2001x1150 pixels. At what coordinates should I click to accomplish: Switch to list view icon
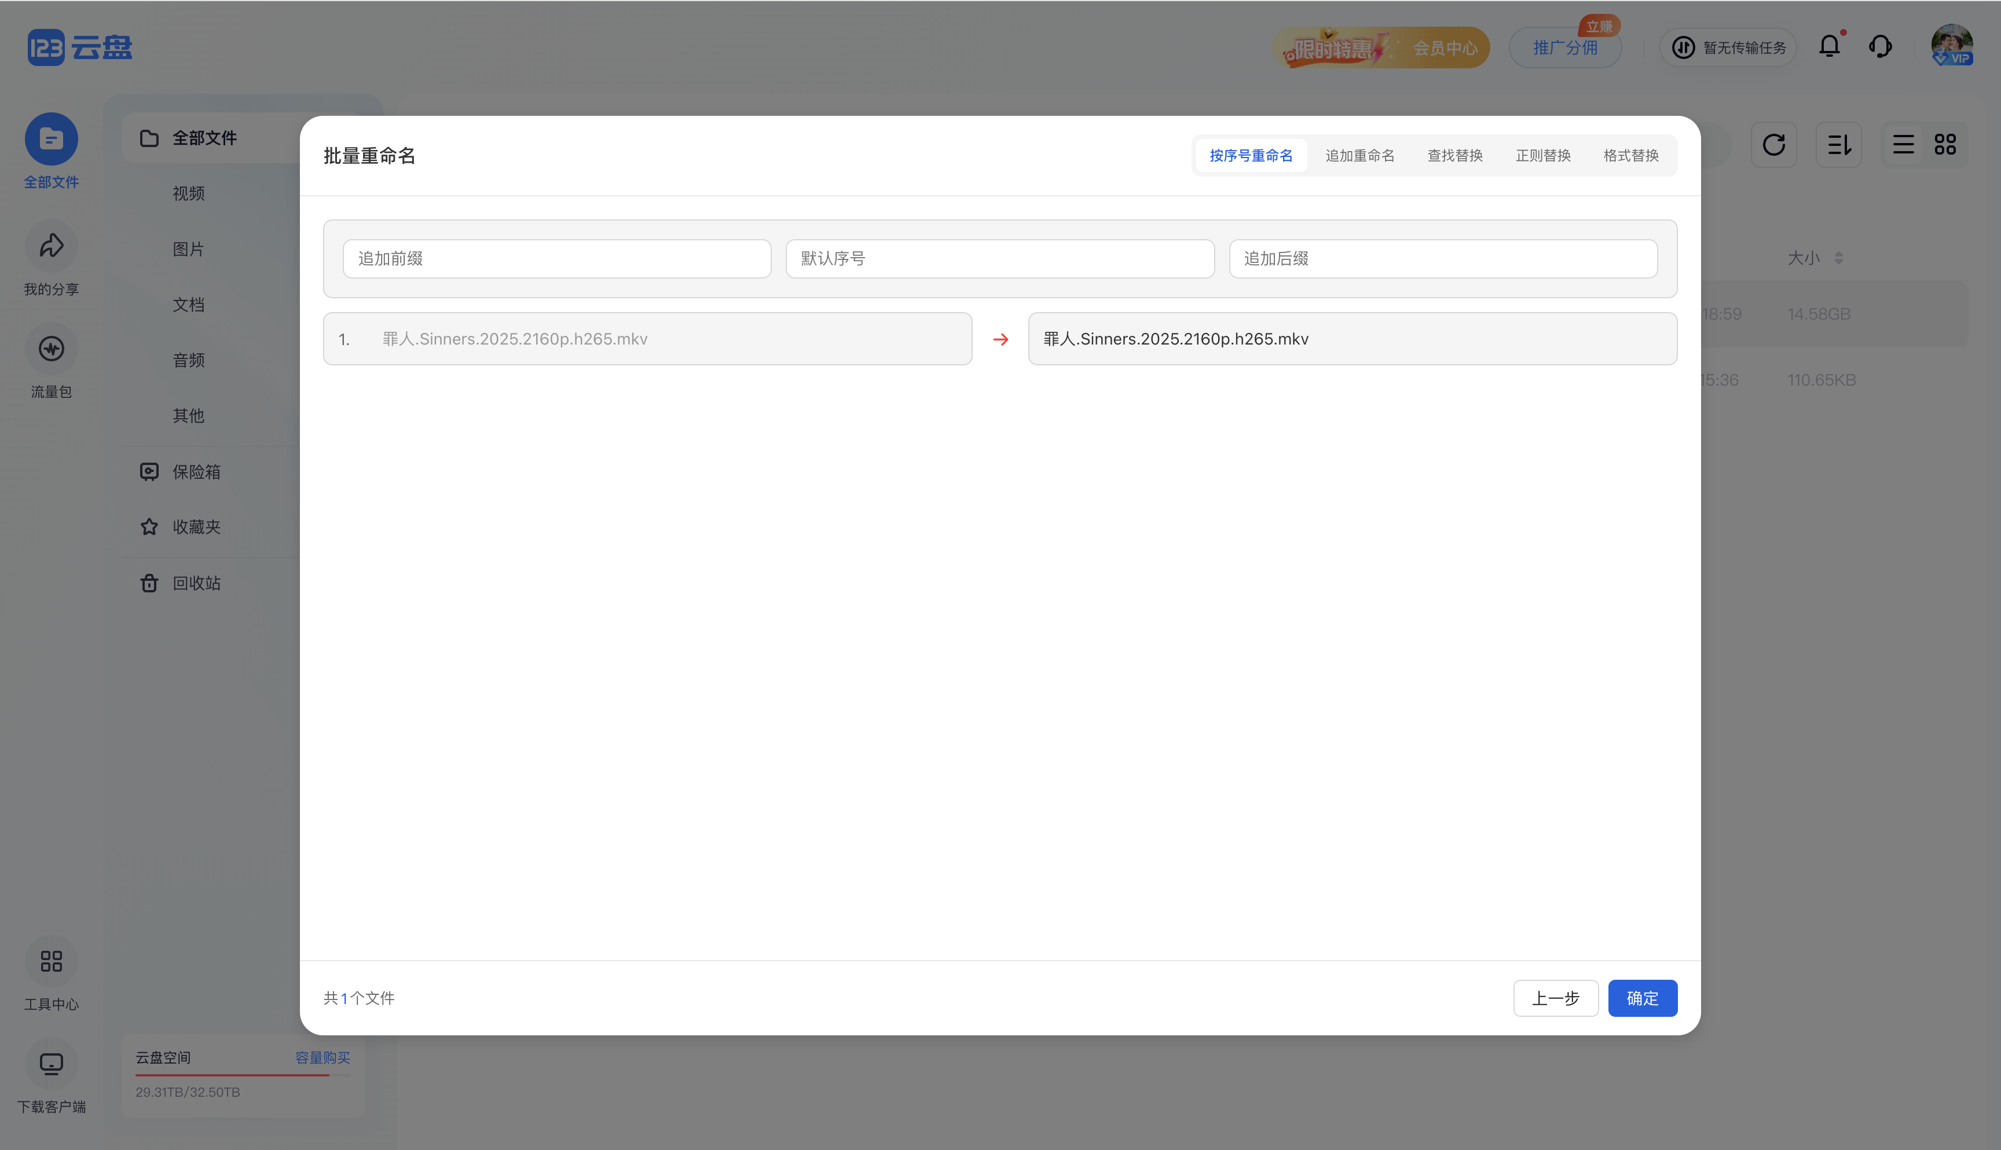[1903, 145]
